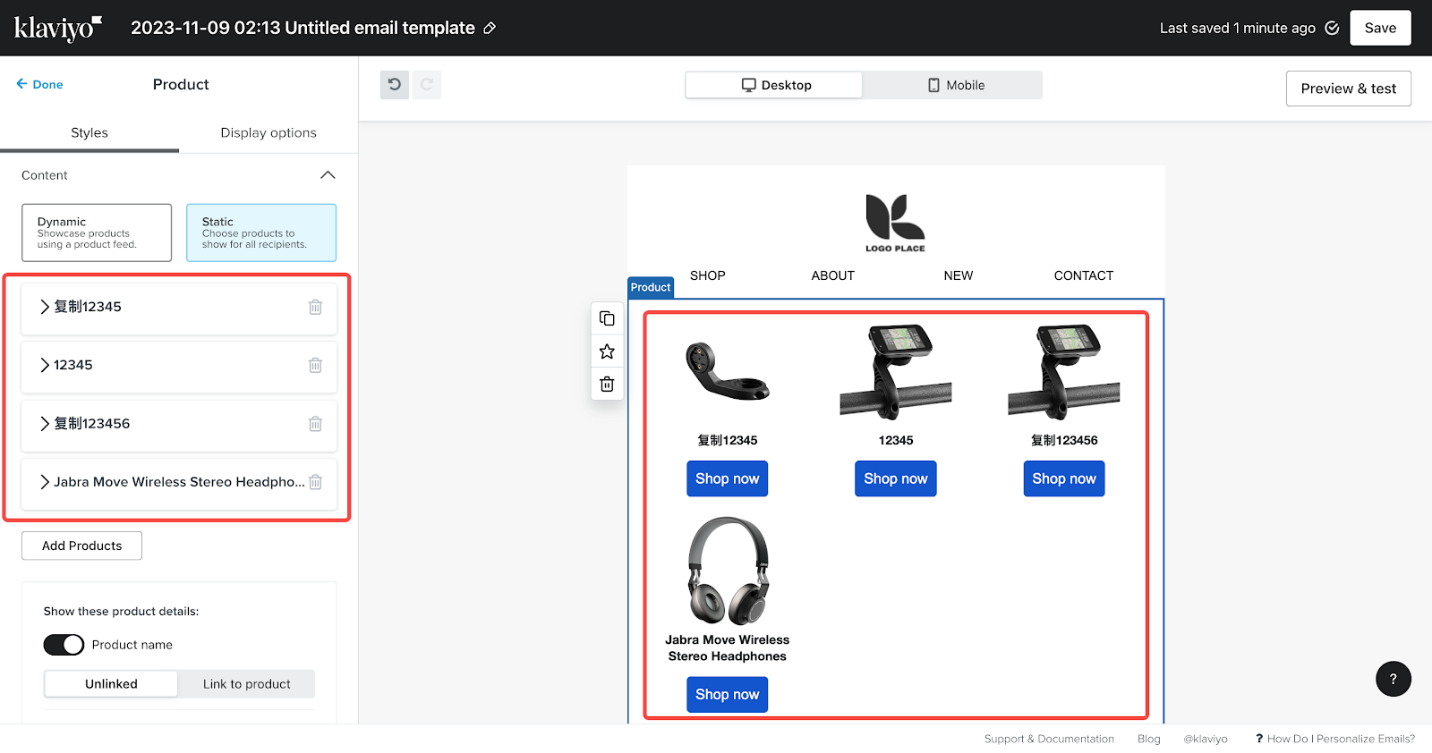Viewport: 1432px width, 753px height.
Task: Click the undo arrow icon
Action: click(x=395, y=85)
